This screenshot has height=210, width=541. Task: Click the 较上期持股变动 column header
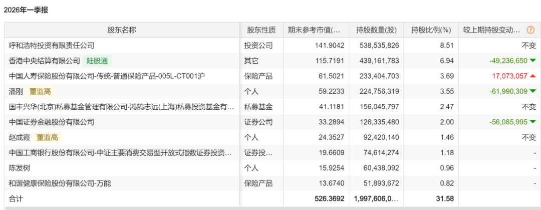[492, 30]
